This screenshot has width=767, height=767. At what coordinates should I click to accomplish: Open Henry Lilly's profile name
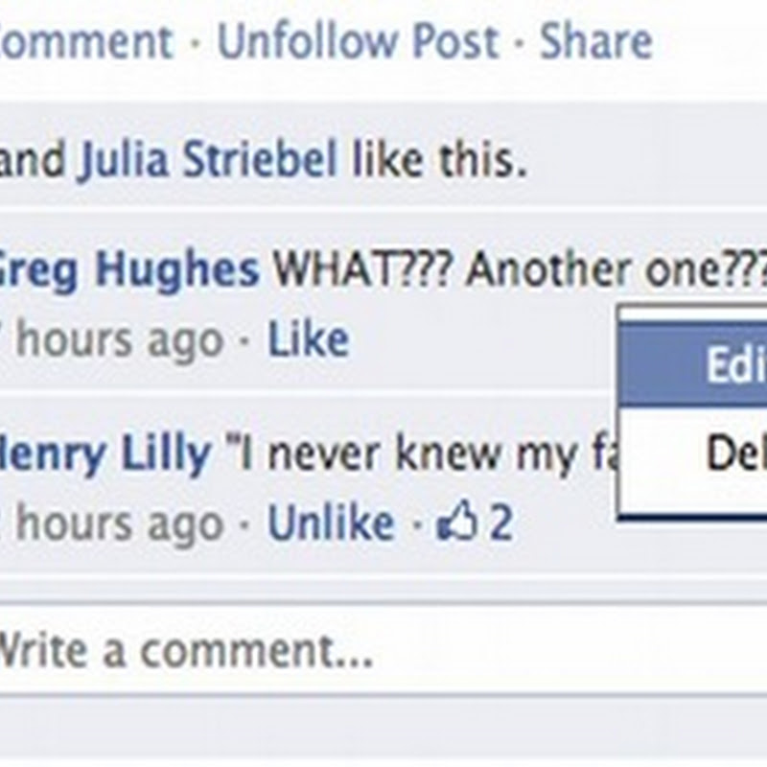(x=105, y=453)
